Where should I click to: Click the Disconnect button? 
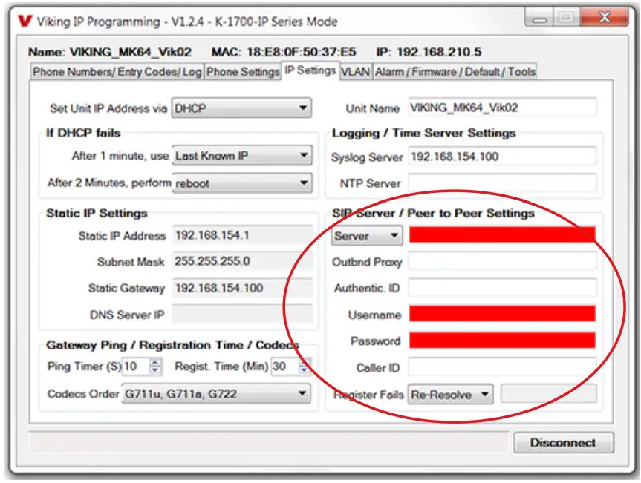[x=564, y=443]
